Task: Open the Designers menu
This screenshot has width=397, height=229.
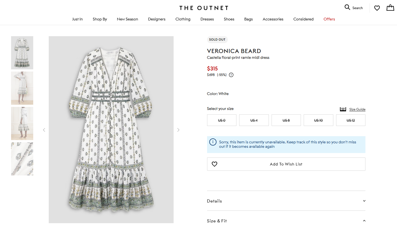Action: coord(157,19)
